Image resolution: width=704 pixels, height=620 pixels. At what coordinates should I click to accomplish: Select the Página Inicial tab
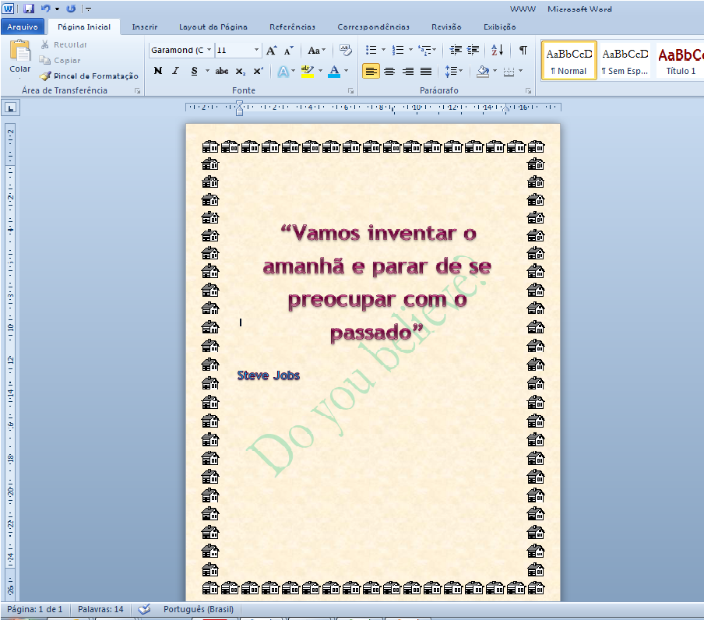click(84, 27)
